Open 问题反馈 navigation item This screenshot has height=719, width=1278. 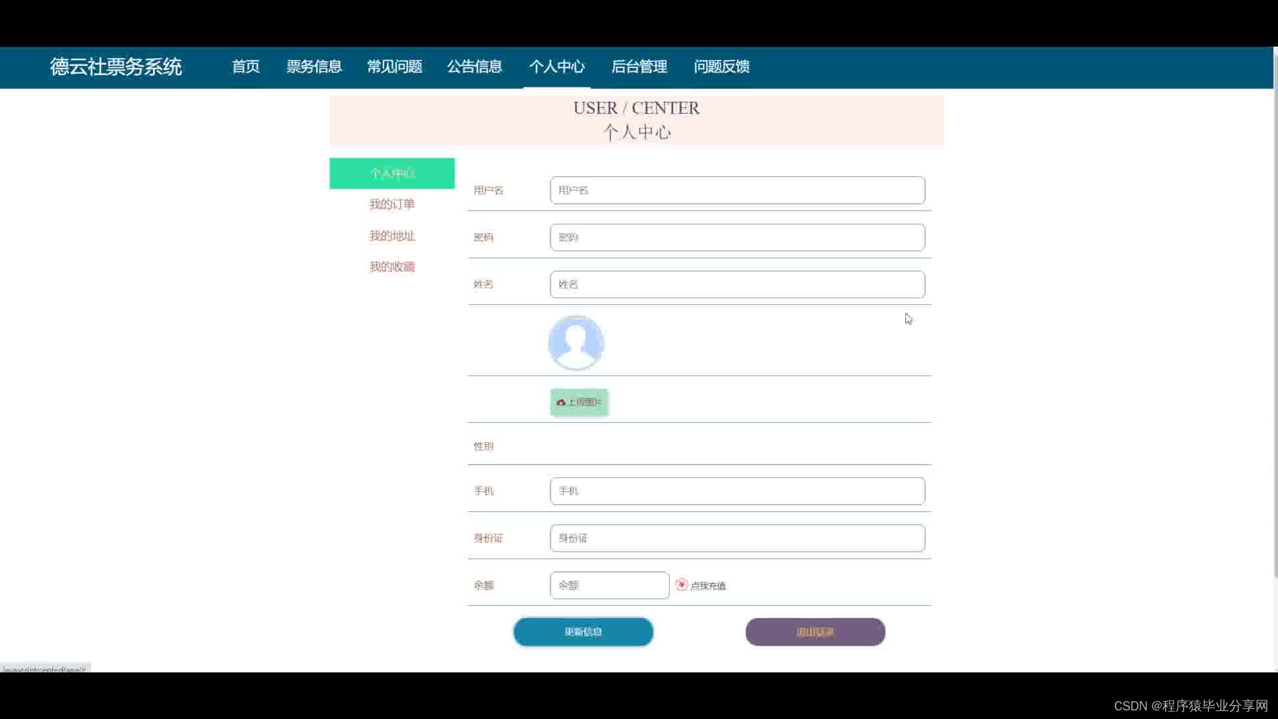722,67
